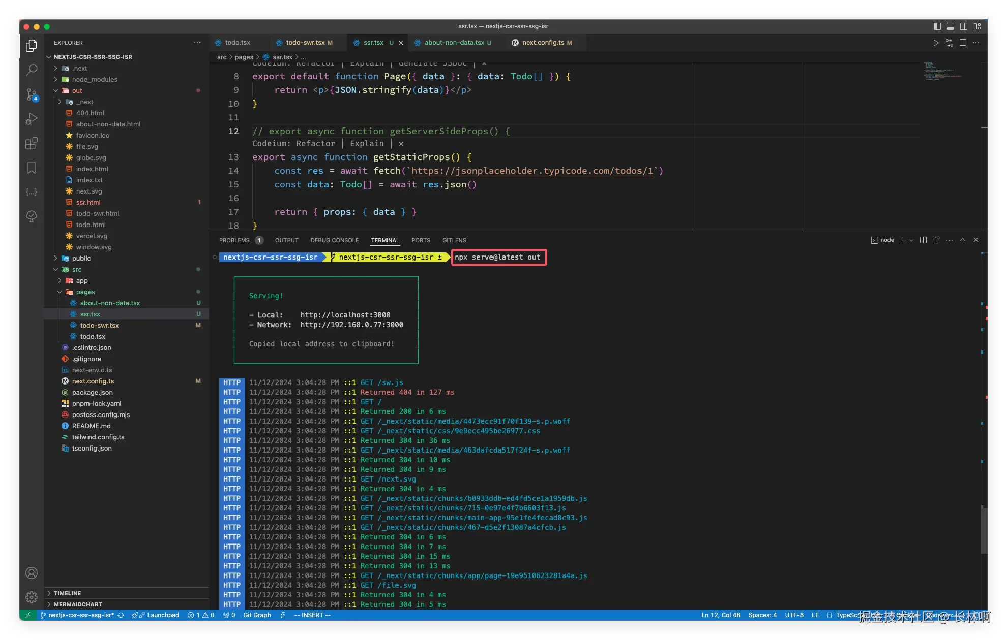
Task: Click the Git Graph status bar button
Action: tap(257, 615)
